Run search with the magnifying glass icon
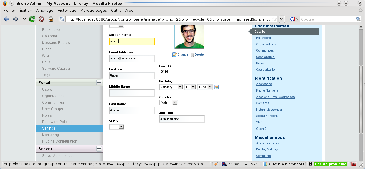The image size is (365, 169). [x=358, y=19]
